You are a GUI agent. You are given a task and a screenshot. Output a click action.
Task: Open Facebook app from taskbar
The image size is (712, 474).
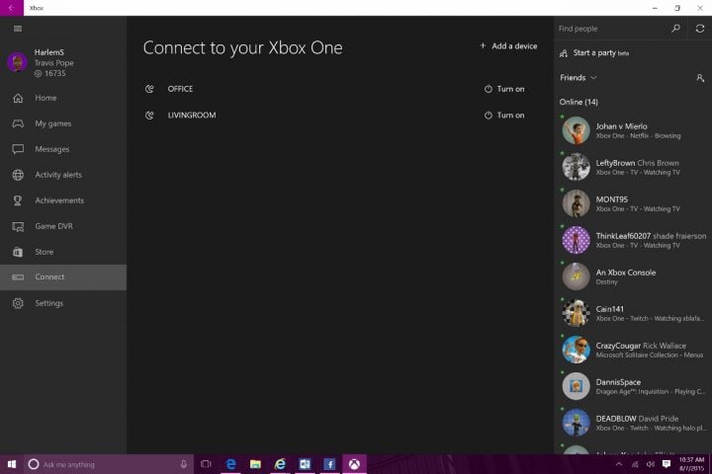click(329, 464)
